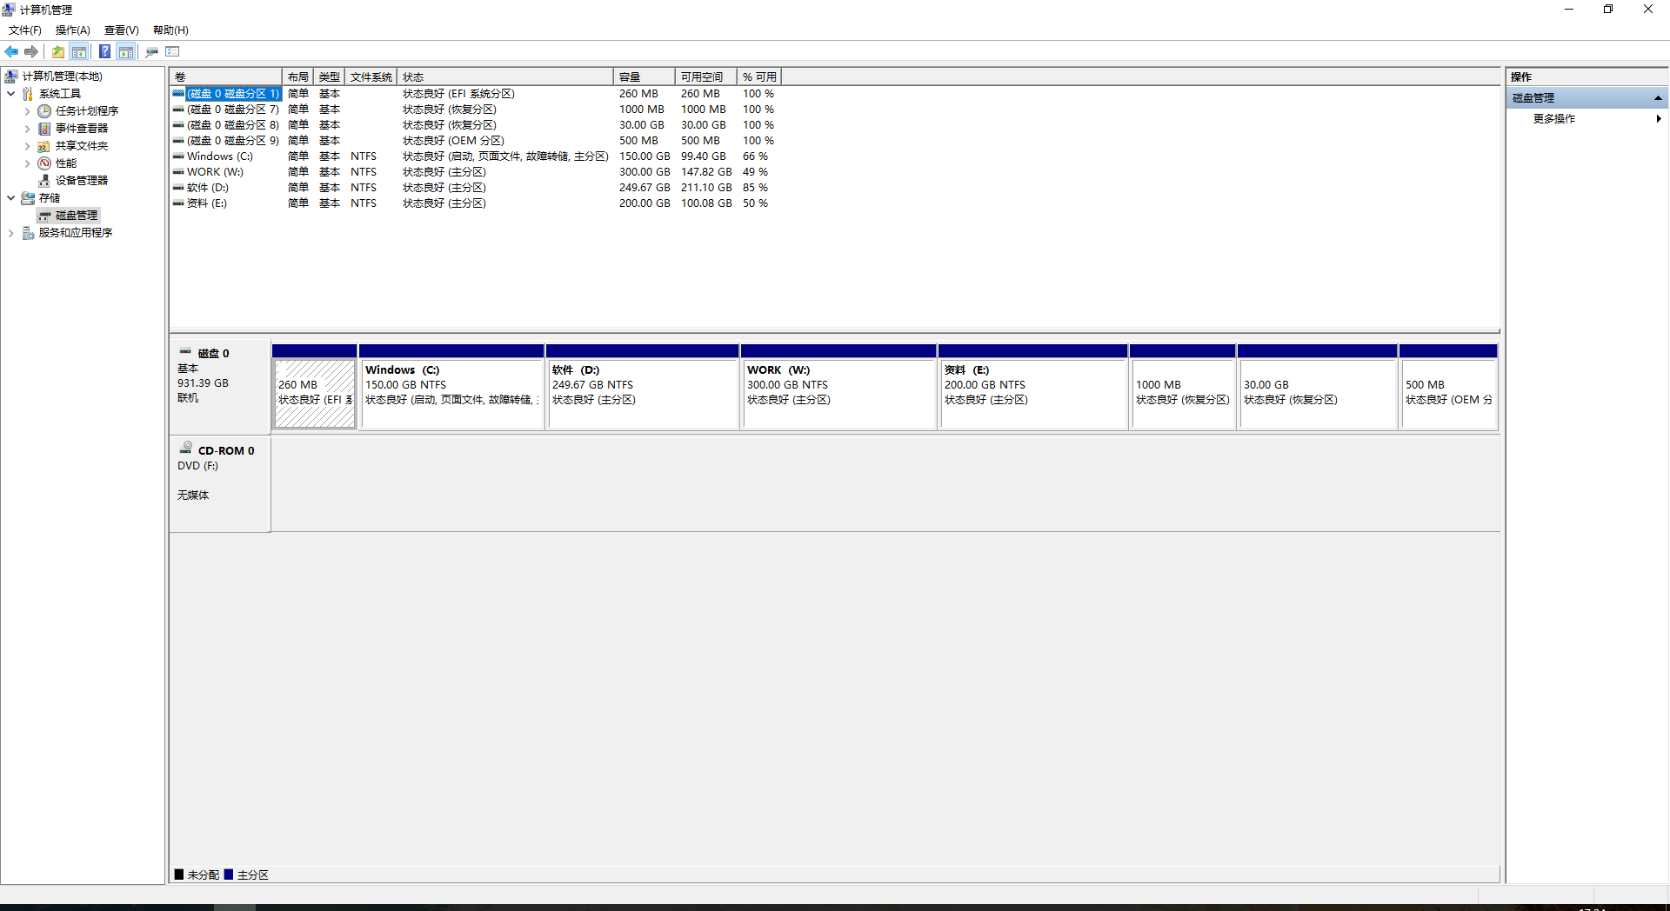Click the blue 主分区 legend swatch

click(x=229, y=874)
